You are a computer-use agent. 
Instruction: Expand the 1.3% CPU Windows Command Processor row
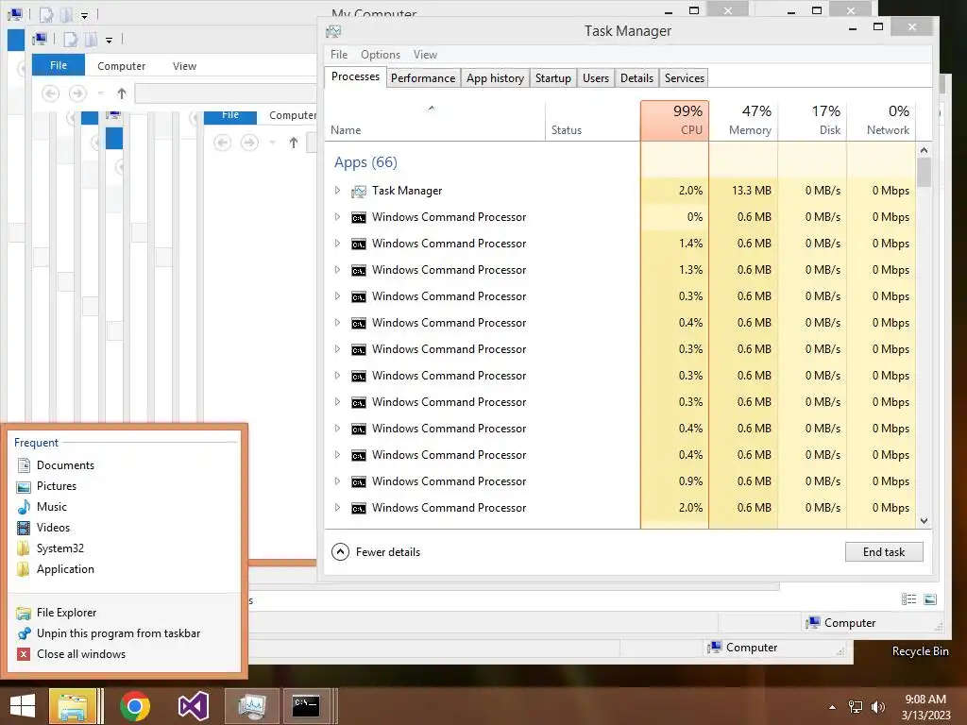click(337, 270)
